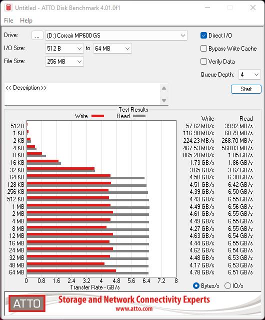Click the 4 KB read value 560.83 MB/s

coord(237,148)
